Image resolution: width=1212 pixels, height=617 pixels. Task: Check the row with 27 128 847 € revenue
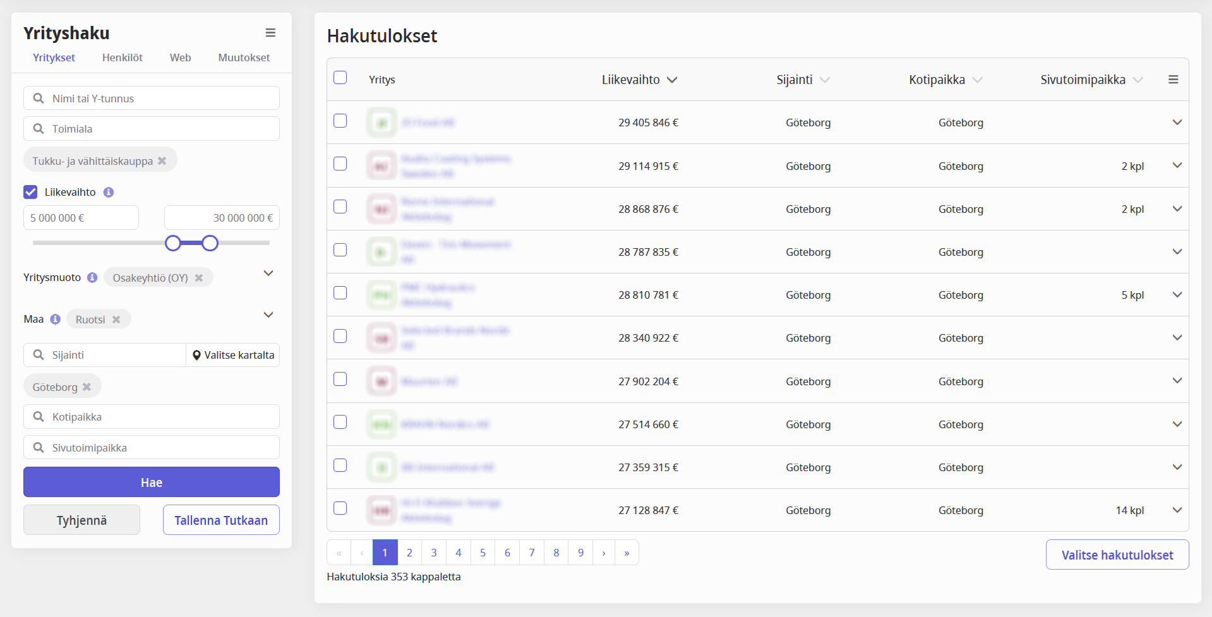[x=340, y=508]
